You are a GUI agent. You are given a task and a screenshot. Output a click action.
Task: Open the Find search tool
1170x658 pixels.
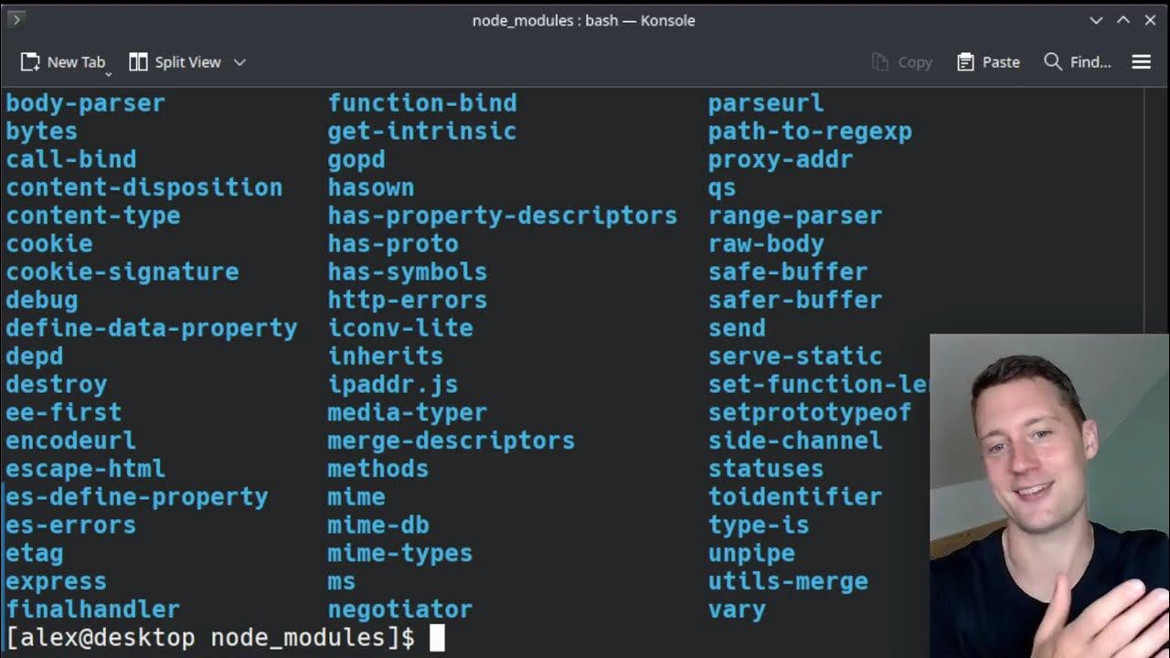(1078, 62)
